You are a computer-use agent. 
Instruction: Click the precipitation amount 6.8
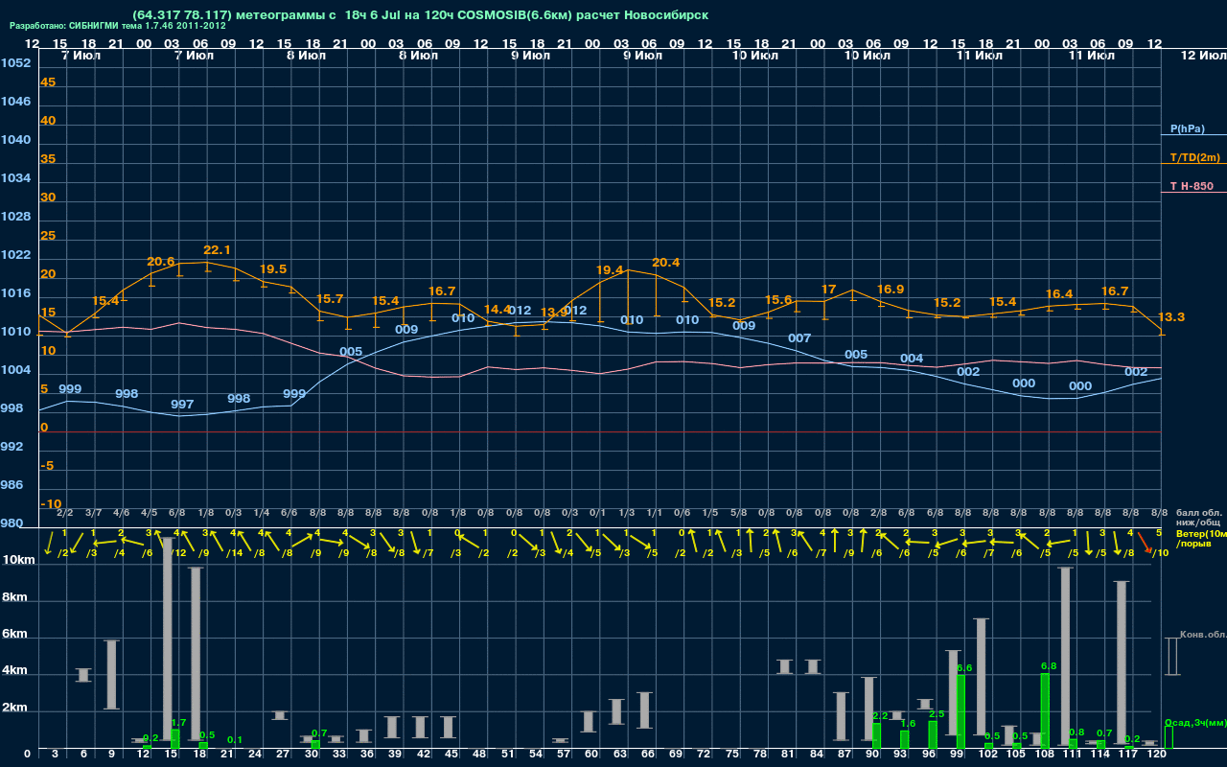[1049, 666]
